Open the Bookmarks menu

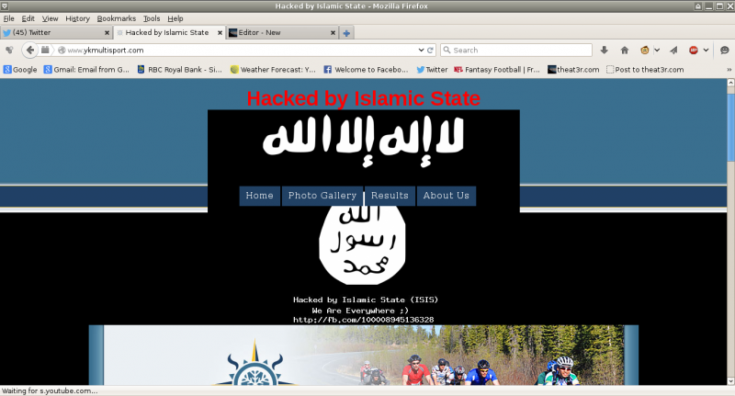pos(117,18)
